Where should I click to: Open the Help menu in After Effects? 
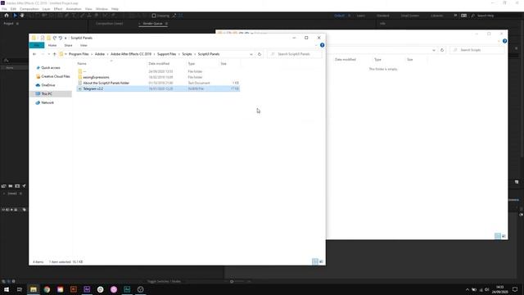115,9
